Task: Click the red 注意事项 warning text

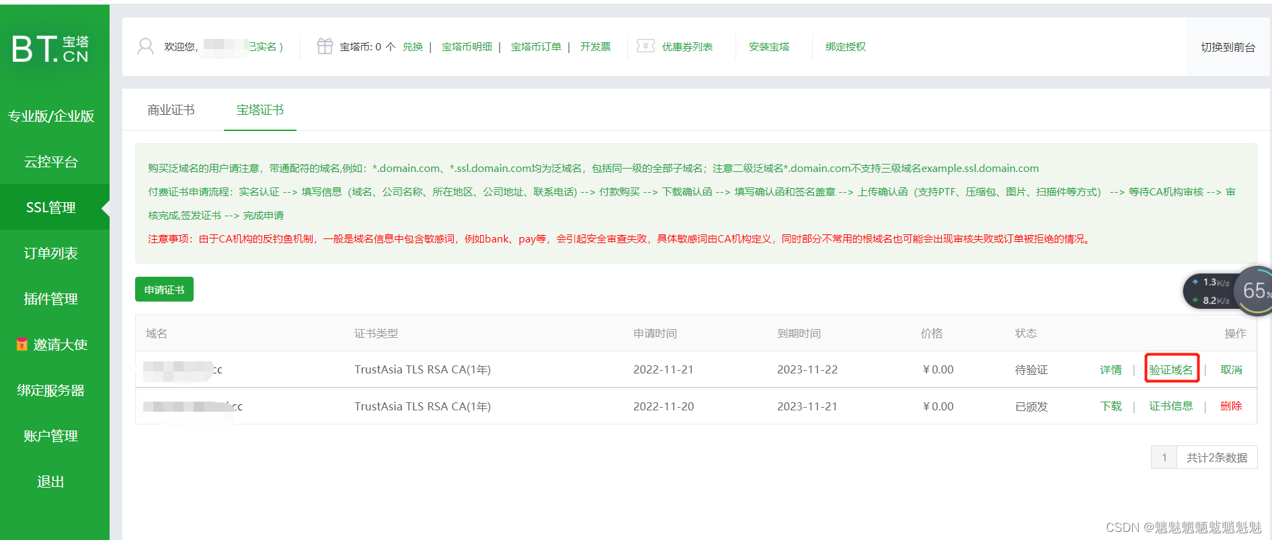Action: (620, 239)
